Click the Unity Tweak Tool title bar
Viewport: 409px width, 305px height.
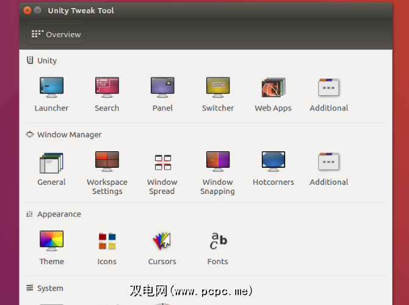pyautogui.click(x=214, y=10)
